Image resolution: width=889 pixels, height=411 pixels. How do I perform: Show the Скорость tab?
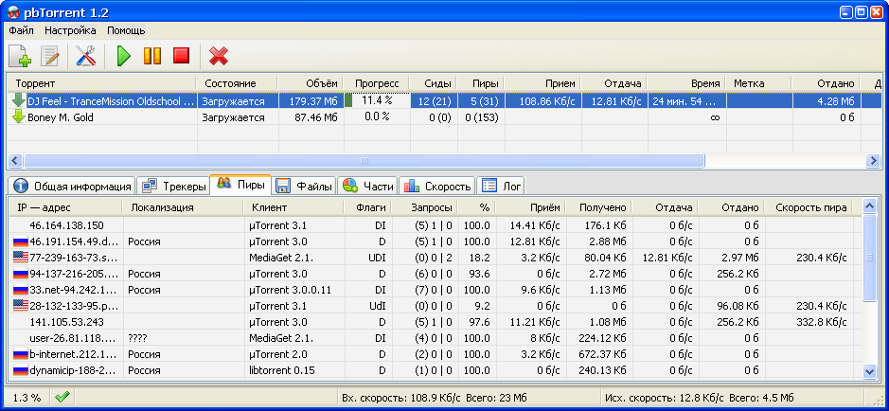pyautogui.click(x=437, y=186)
